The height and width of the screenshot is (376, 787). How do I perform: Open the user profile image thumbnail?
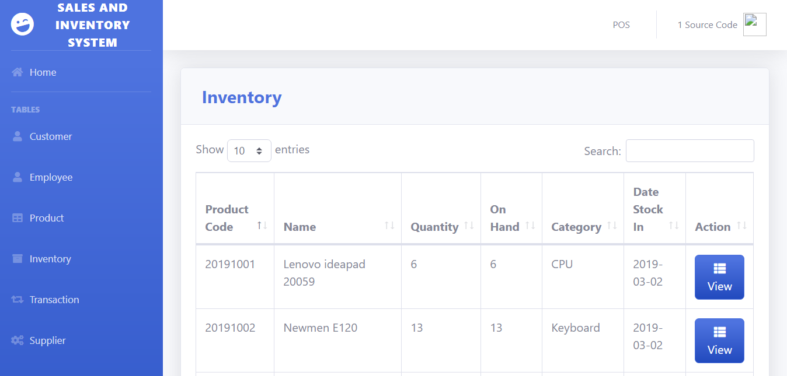coord(754,24)
